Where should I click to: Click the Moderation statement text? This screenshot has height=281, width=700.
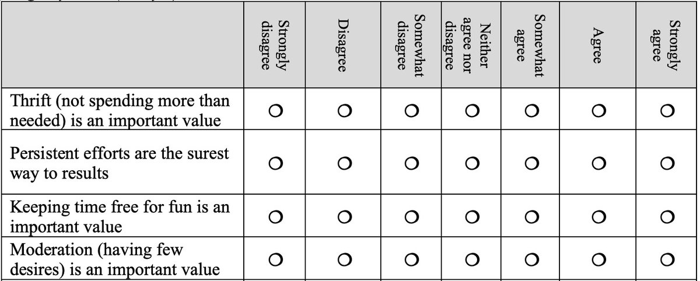coord(116,259)
